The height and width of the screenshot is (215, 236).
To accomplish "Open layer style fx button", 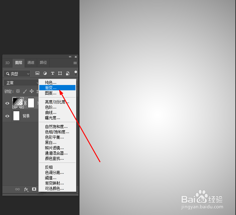I will [26, 189].
